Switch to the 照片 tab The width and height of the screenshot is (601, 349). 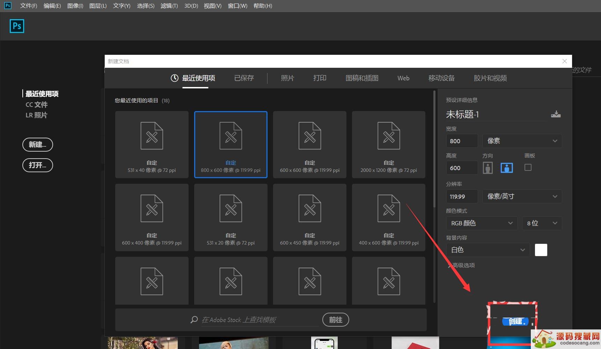(x=287, y=78)
